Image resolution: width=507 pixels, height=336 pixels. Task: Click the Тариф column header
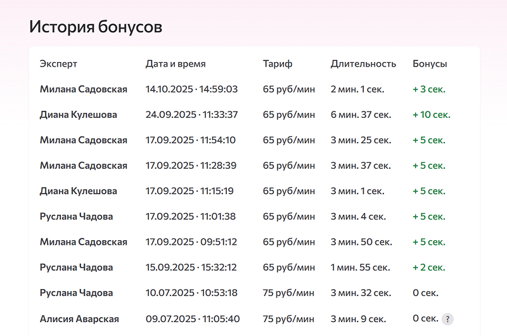point(278,64)
